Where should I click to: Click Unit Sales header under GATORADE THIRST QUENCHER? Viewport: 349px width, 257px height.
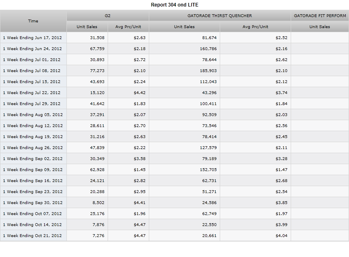pos(184,27)
